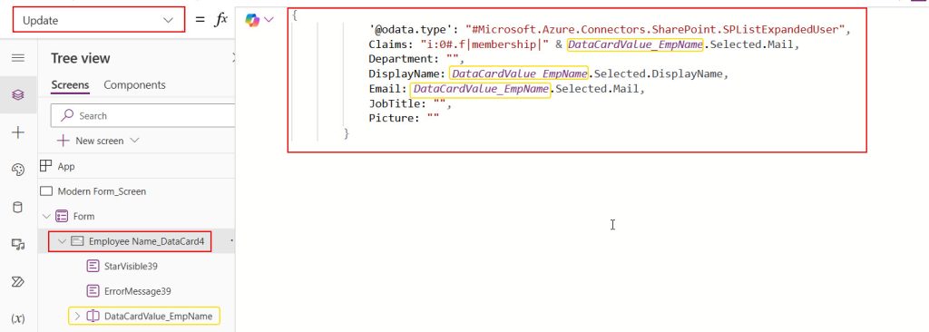This screenshot has height=332, width=929.
Task: Click the Department line in formula
Action: [x=416, y=59]
